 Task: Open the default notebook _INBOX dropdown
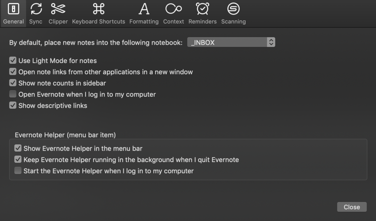tap(231, 43)
